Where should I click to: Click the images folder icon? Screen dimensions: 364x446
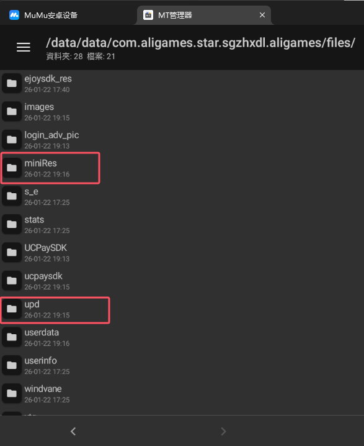pyautogui.click(x=12, y=112)
